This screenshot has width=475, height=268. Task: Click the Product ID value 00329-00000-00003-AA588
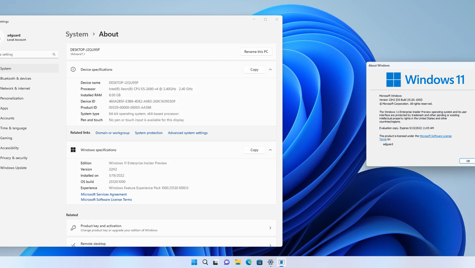tap(130, 107)
